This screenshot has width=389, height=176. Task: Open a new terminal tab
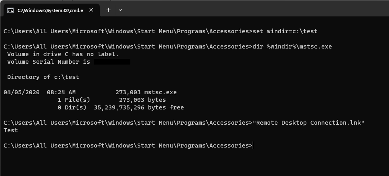click(x=108, y=10)
